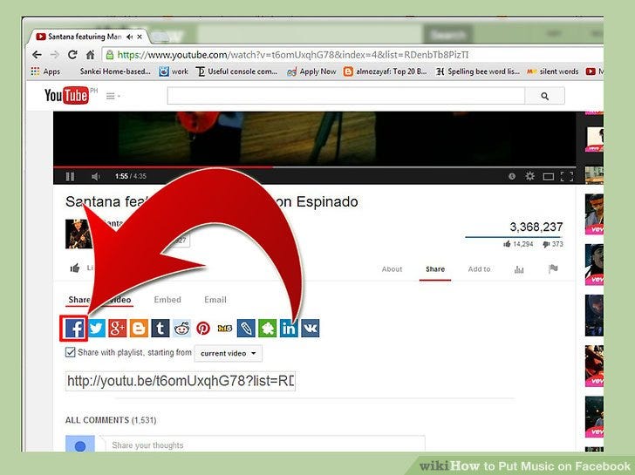Click the YouTube logo
This screenshot has height=475, width=635.
66,96
